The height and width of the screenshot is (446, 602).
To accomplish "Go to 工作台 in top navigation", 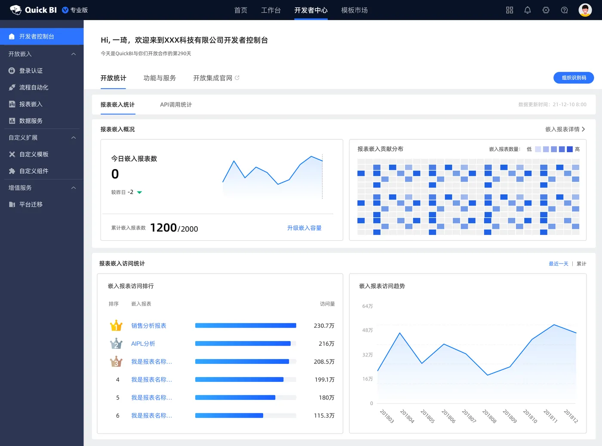I will pyautogui.click(x=271, y=10).
